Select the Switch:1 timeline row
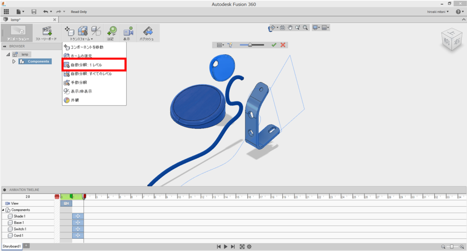 [28, 229]
